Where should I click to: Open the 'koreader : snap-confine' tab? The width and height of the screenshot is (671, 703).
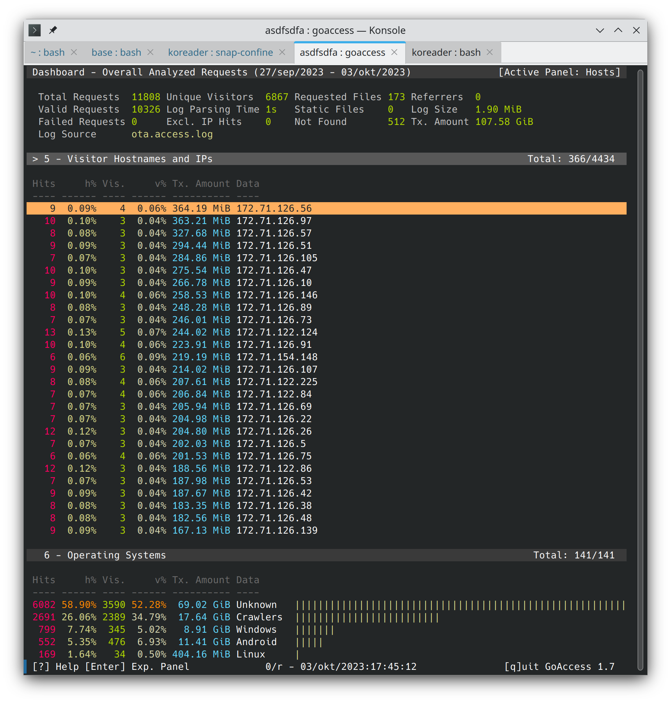[x=221, y=52]
